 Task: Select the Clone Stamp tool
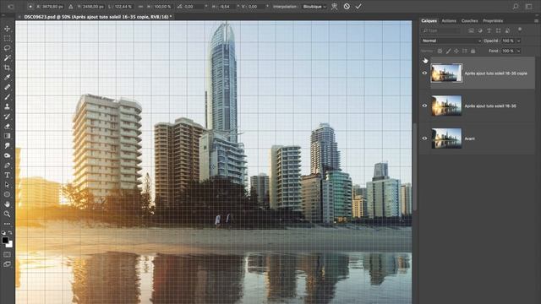[8, 106]
